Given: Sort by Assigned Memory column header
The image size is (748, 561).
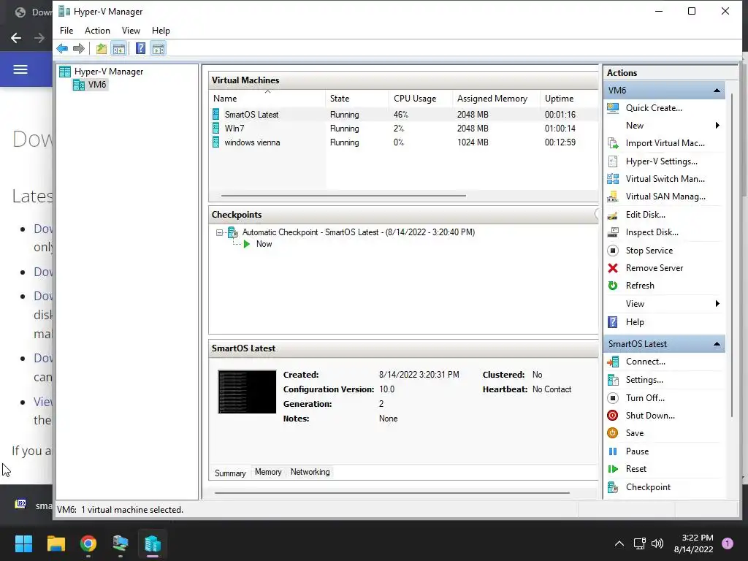Looking at the screenshot, I should point(497,99).
